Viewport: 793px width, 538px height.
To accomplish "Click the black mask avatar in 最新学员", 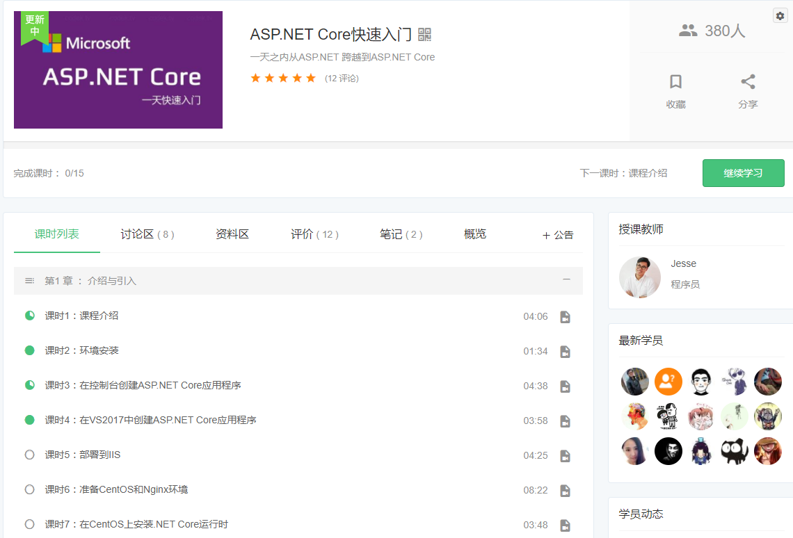I will (668, 451).
